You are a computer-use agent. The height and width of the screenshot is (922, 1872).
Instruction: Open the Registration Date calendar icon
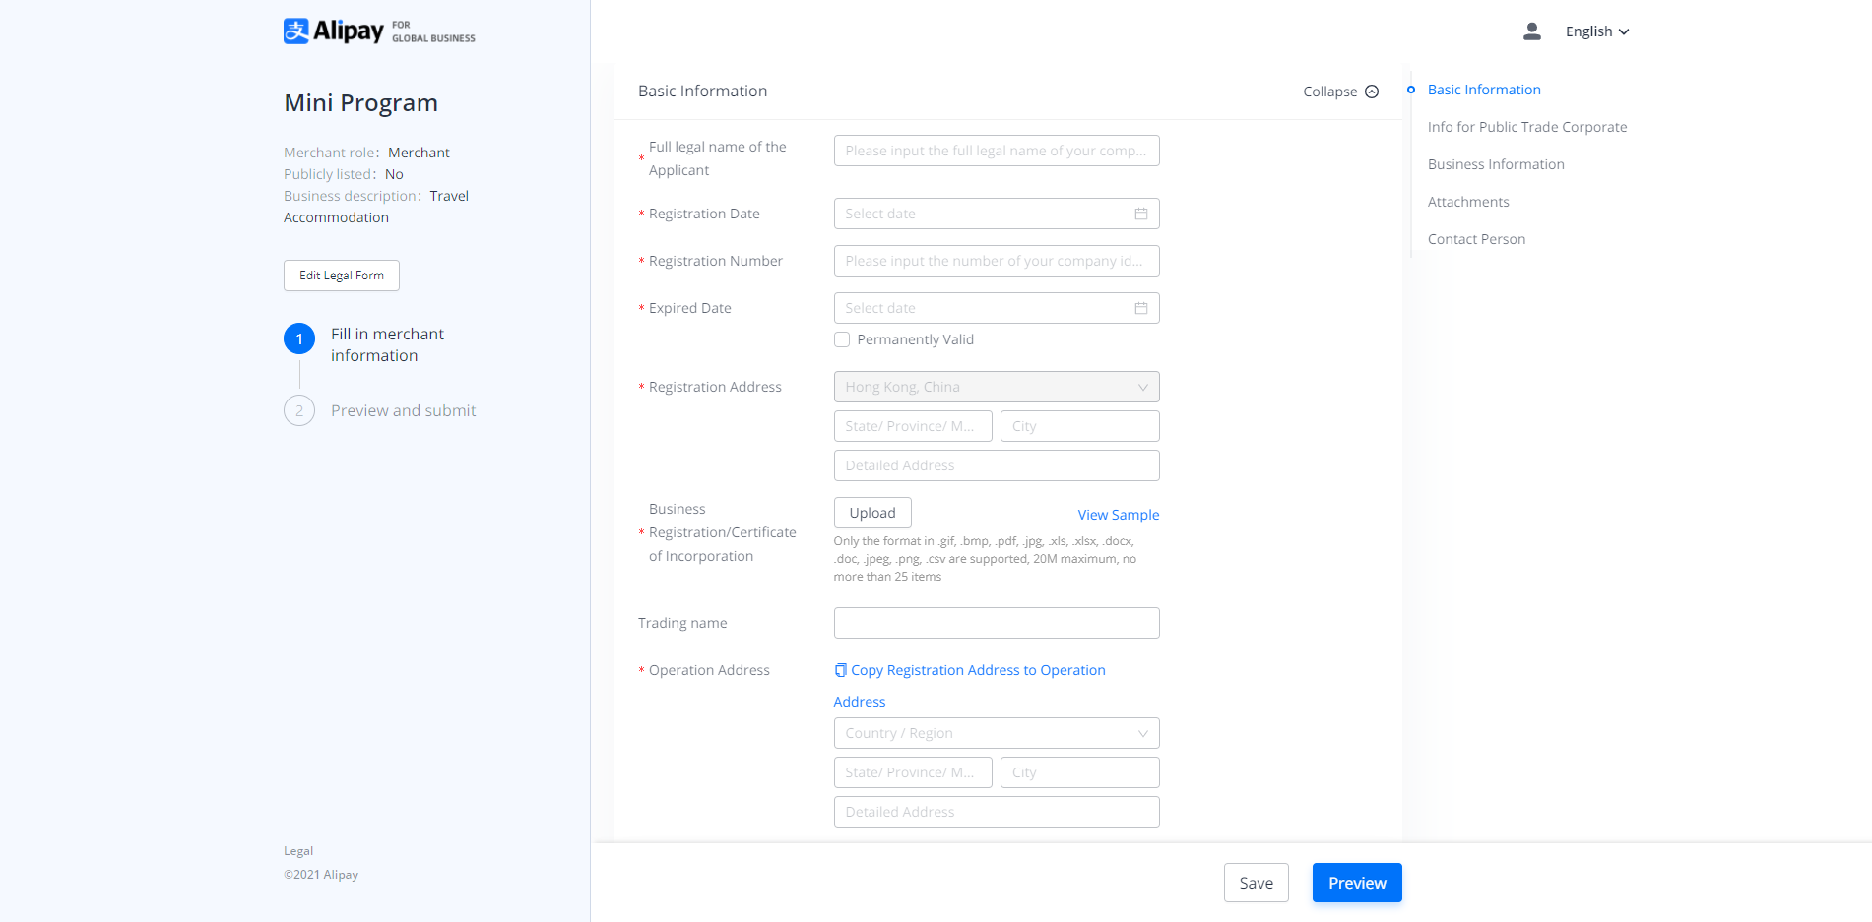point(1140,214)
